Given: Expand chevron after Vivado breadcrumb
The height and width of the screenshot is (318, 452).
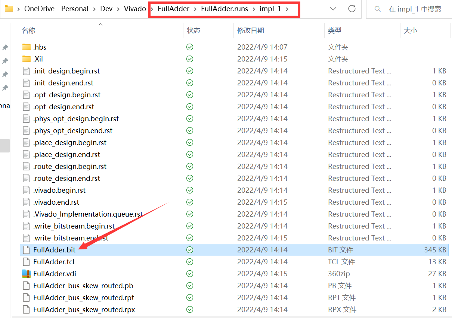Looking at the screenshot, I should (152, 9).
